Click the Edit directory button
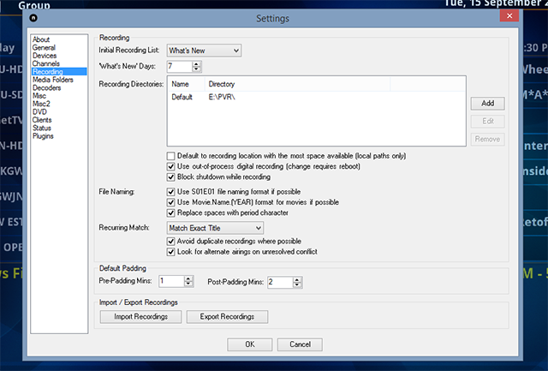 click(487, 122)
